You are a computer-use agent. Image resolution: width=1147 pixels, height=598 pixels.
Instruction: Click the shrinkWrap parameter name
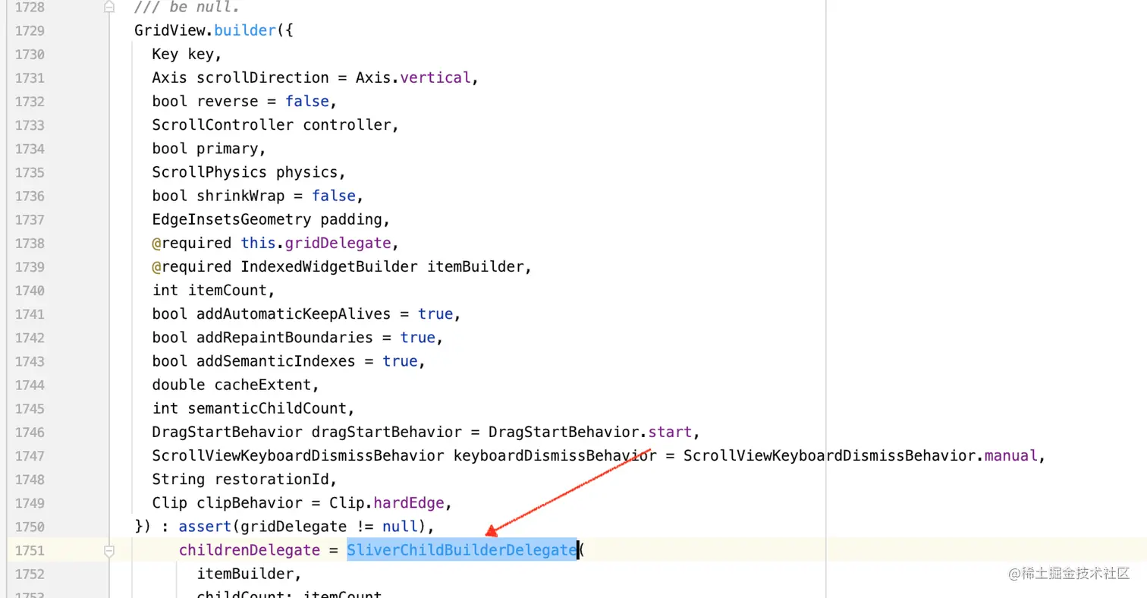240,196
